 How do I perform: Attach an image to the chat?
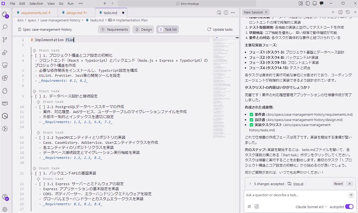pyautogui.click(x=257, y=206)
